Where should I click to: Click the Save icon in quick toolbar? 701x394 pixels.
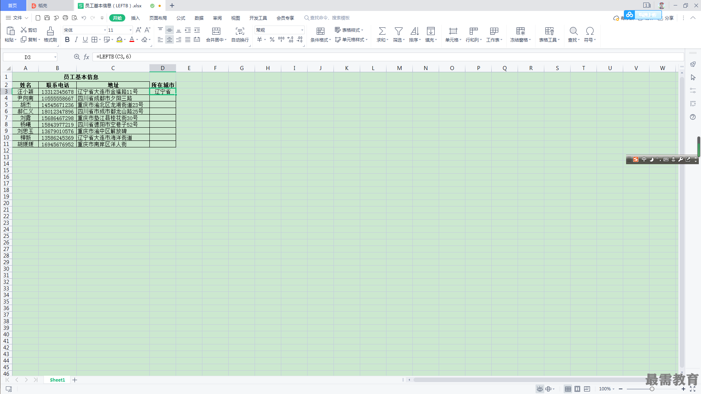[x=47, y=18]
